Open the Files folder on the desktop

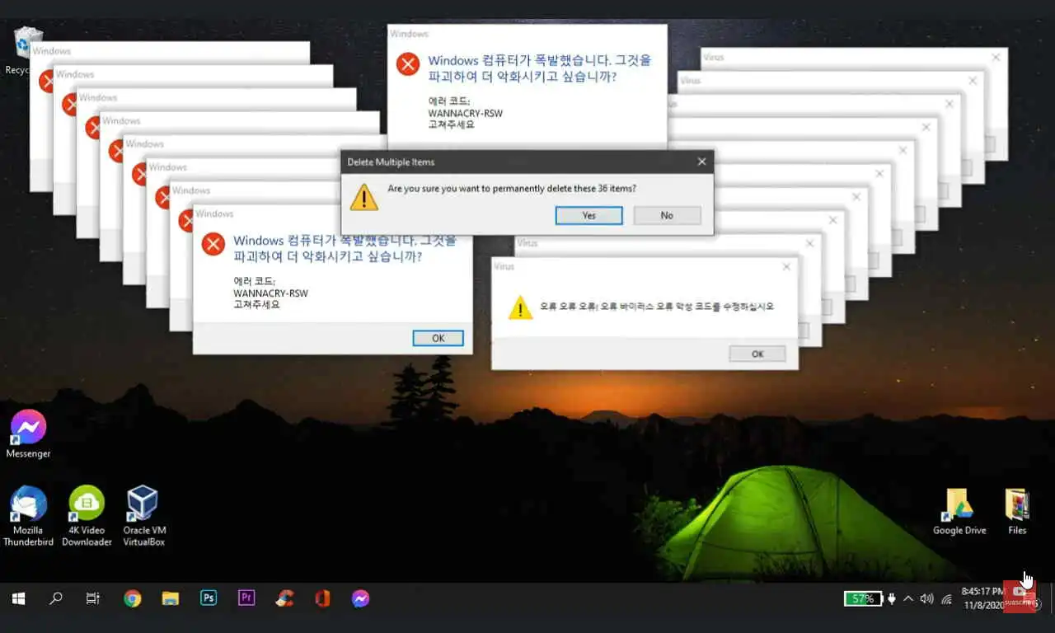[1018, 513]
